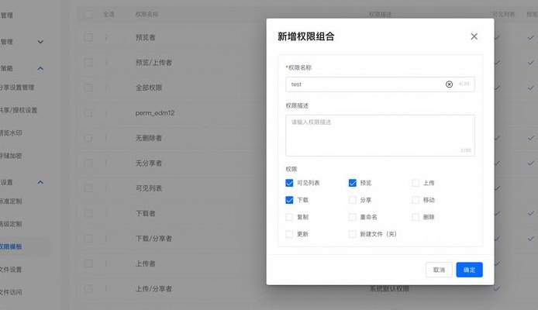The height and width of the screenshot is (310, 538).
Task: Click the 预览者 name in the table
Action: 146,37
